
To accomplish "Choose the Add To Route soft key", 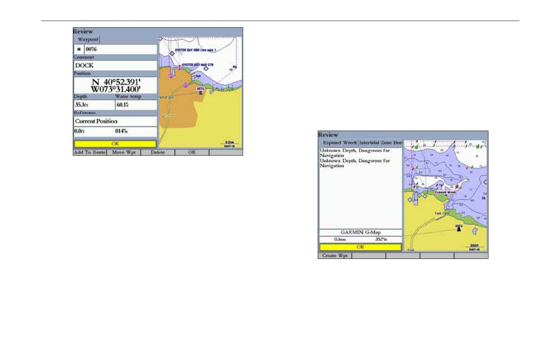I will [x=90, y=153].
